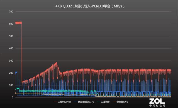178x108 pixels.
Task: Click the ZOL logo watermark
Action: (157, 101)
